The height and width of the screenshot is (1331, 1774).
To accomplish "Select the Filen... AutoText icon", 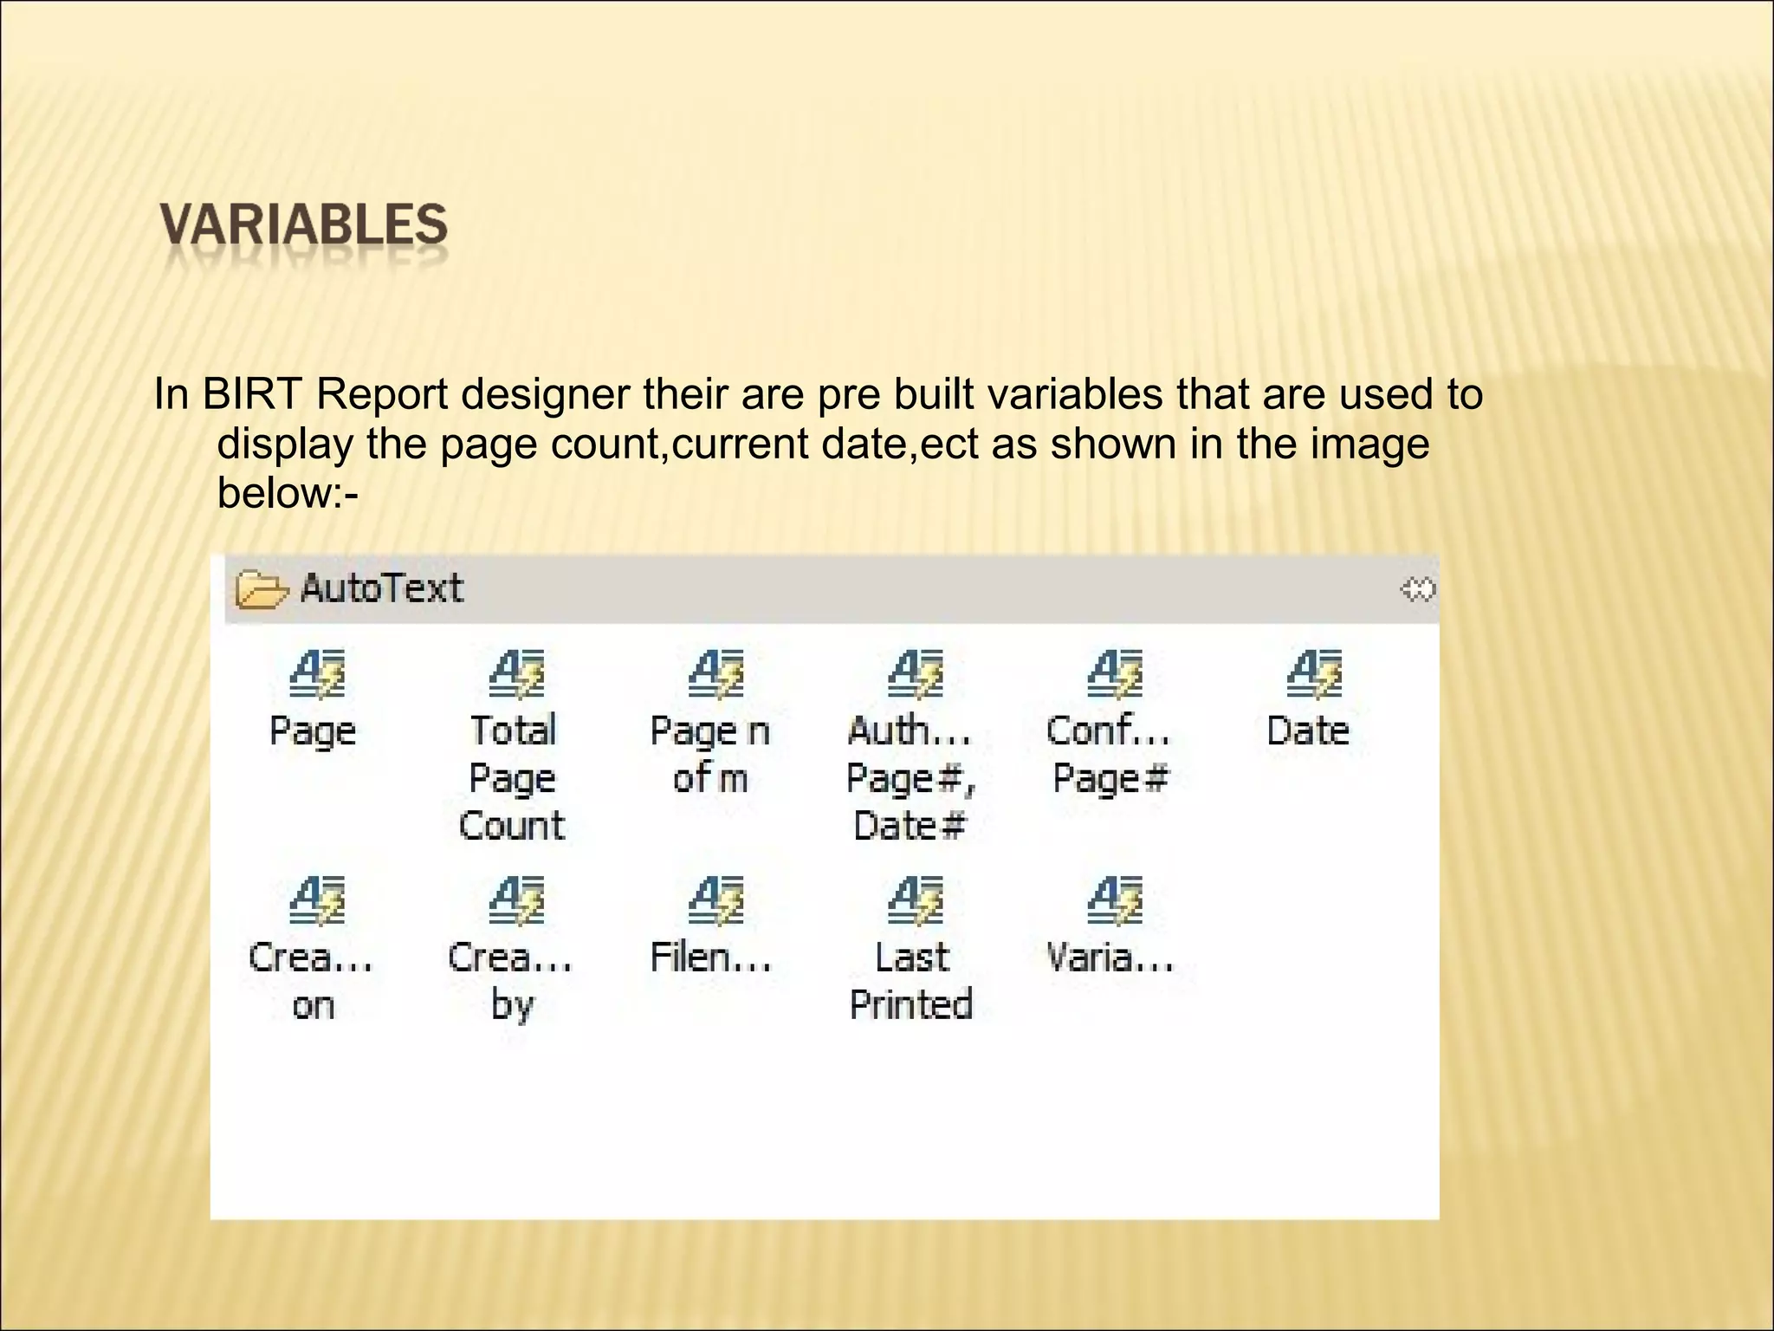I will tap(715, 900).
